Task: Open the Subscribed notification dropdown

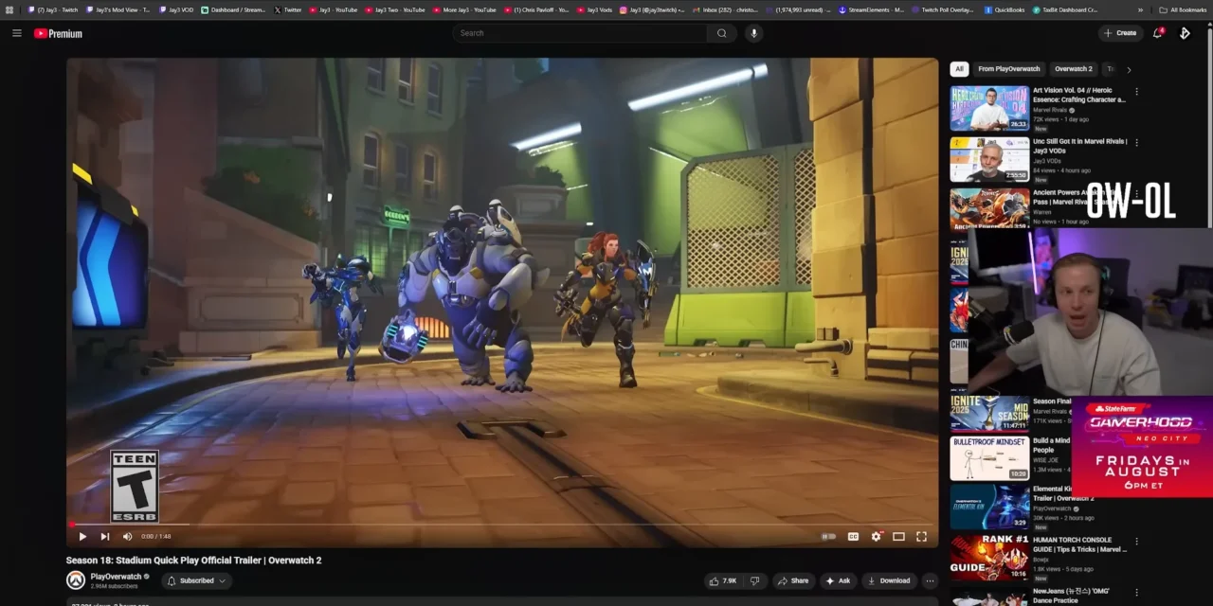Action: point(196,580)
